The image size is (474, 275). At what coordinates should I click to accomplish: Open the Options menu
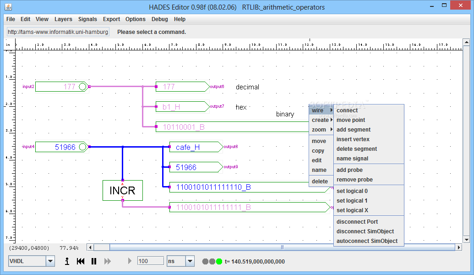click(136, 19)
